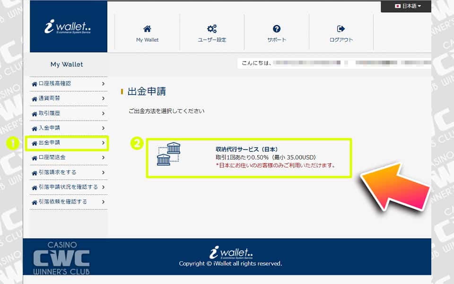The image size is (454, 284).
Task: Click the iWallet logo in the footer
Action: (231, 252)
